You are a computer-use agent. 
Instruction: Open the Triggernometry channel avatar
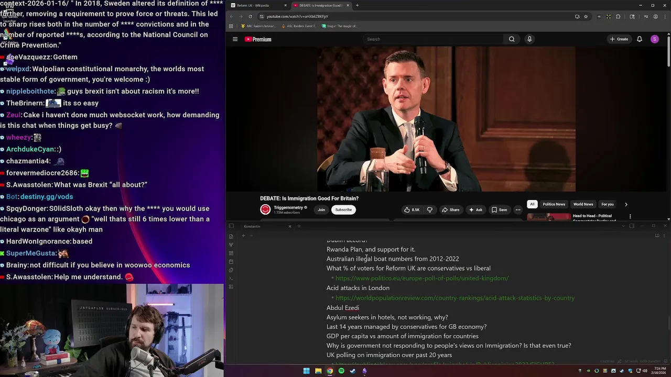pos(265,209)
